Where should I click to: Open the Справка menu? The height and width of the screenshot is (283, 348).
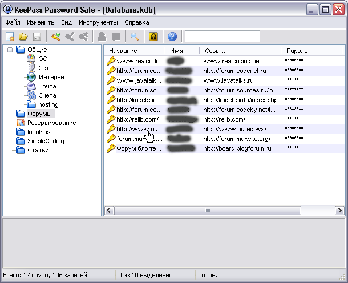137,22
